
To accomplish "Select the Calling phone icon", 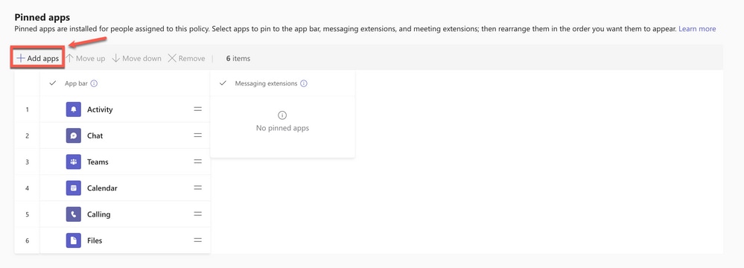I will [x=74, y=214].
